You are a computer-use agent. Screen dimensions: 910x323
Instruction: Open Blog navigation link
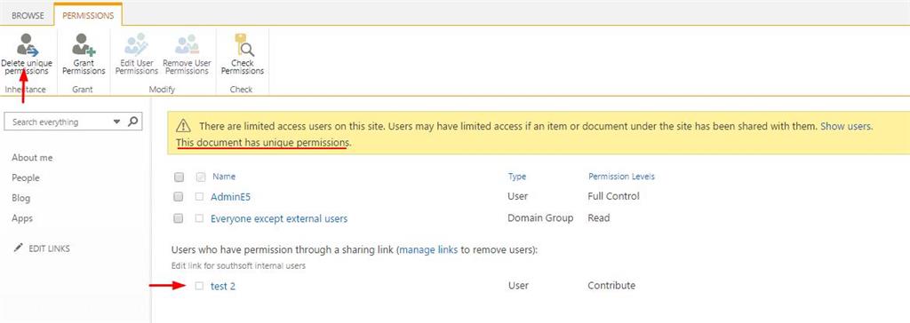point(21,198)
